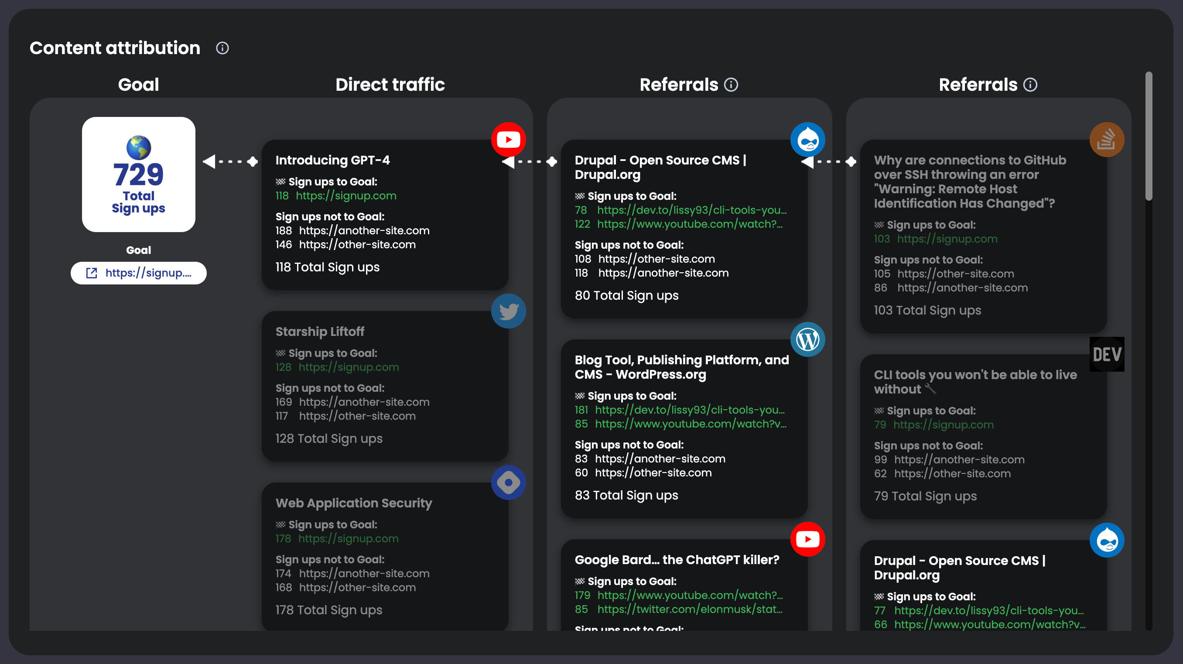Click the 79 Total Sign ups text
Screen dimensions: 1183x664
pos(925,496)
